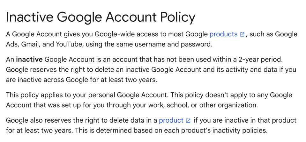Click the word "Policy" in the heading
This screenshot has width=306, height=142.
(178, 18)
